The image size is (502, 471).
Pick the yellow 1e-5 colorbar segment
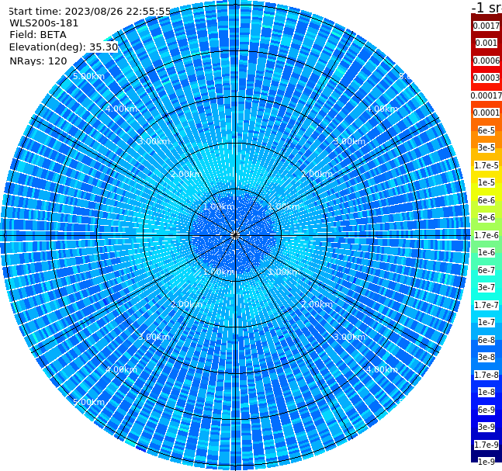click(x=486, y=182)
